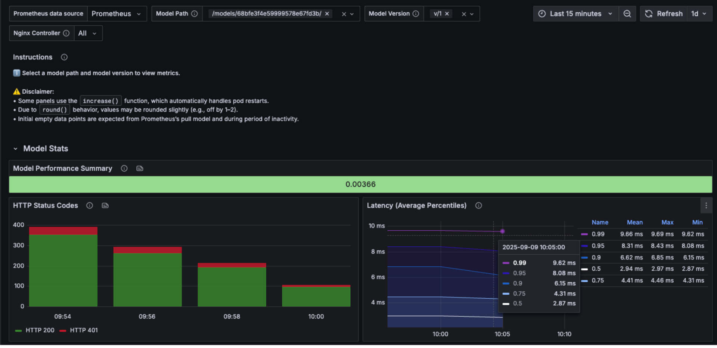Click the Latency (Average Percentiles) panel title

pyautogui.click(x=417, y=206)
